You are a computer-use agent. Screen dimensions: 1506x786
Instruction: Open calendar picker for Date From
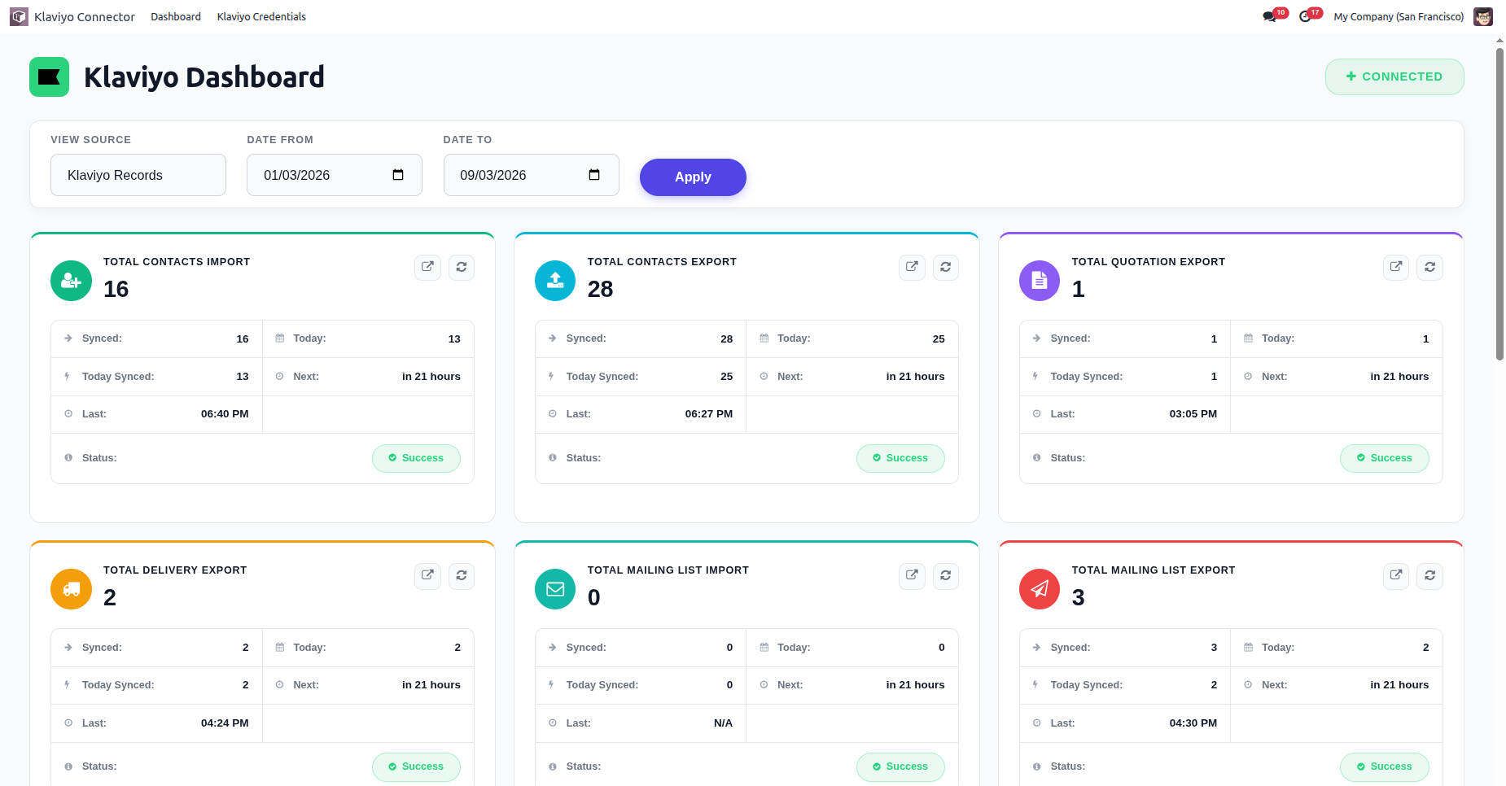pos(398,175)
